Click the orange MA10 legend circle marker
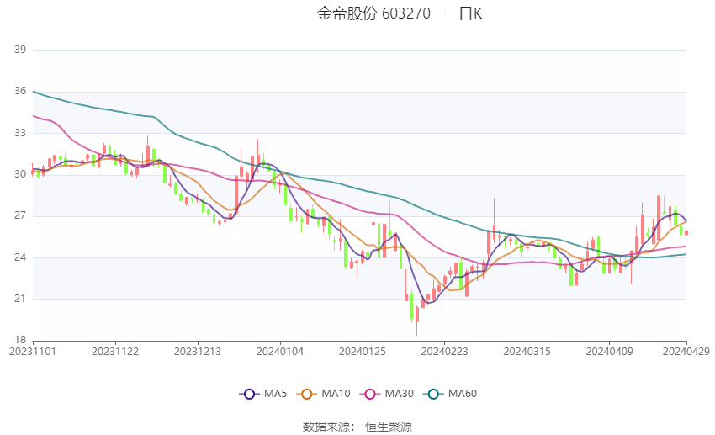715x435 pixels. 307,393
